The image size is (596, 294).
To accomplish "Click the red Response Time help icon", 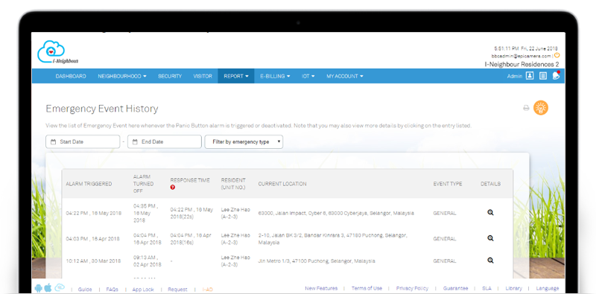I will pos(173,188).
